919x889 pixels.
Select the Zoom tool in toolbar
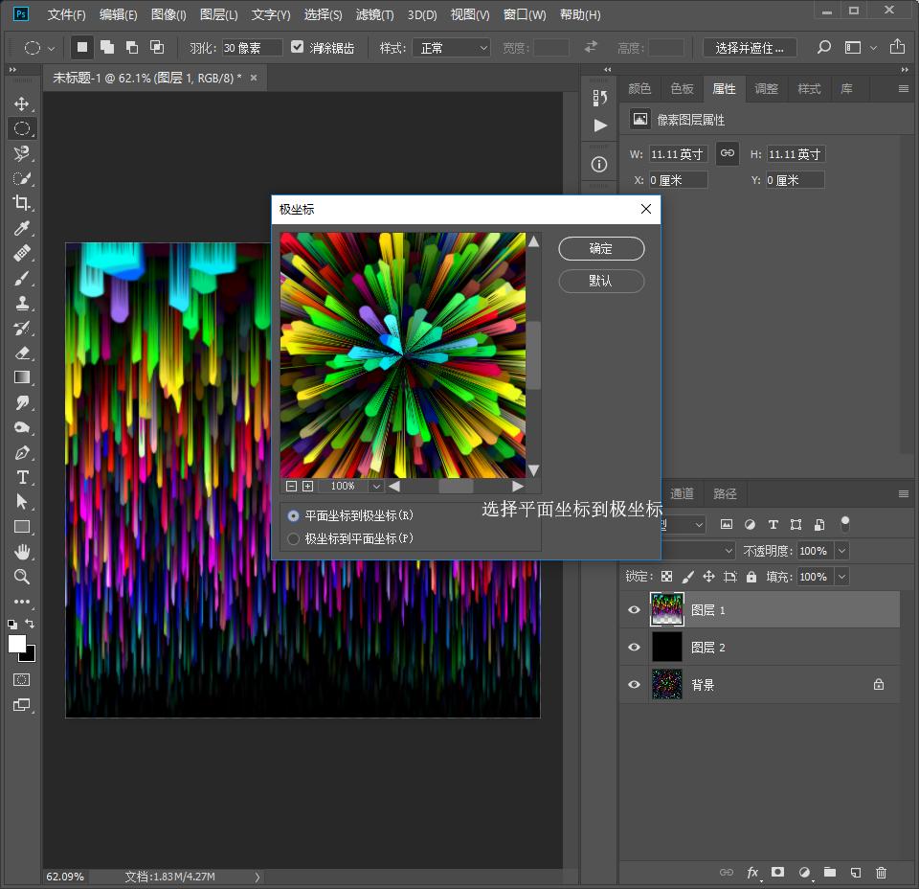point(21,577)
